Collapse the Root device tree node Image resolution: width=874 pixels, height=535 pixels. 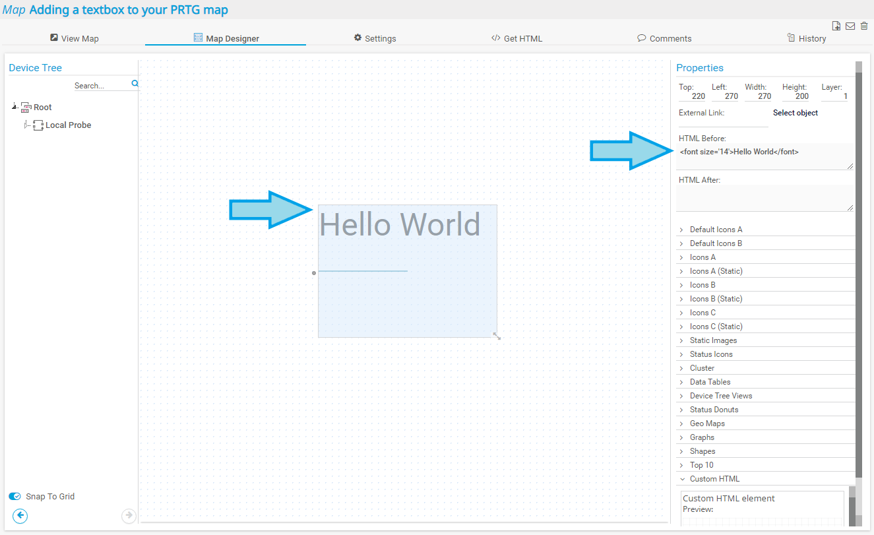tap(15, 106)
